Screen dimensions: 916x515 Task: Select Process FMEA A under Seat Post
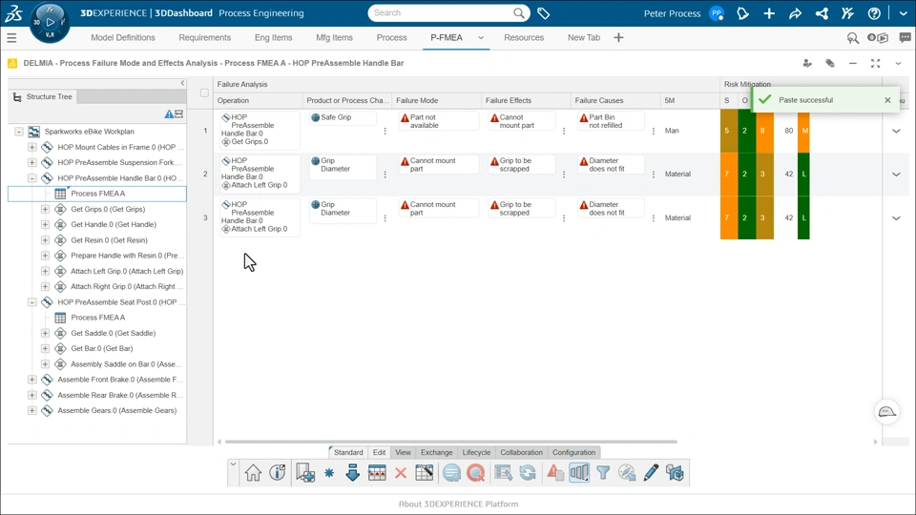pos(97,318)
